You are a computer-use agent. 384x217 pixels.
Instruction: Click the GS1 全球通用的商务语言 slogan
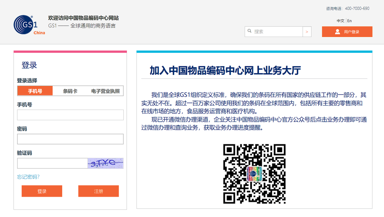82,26
